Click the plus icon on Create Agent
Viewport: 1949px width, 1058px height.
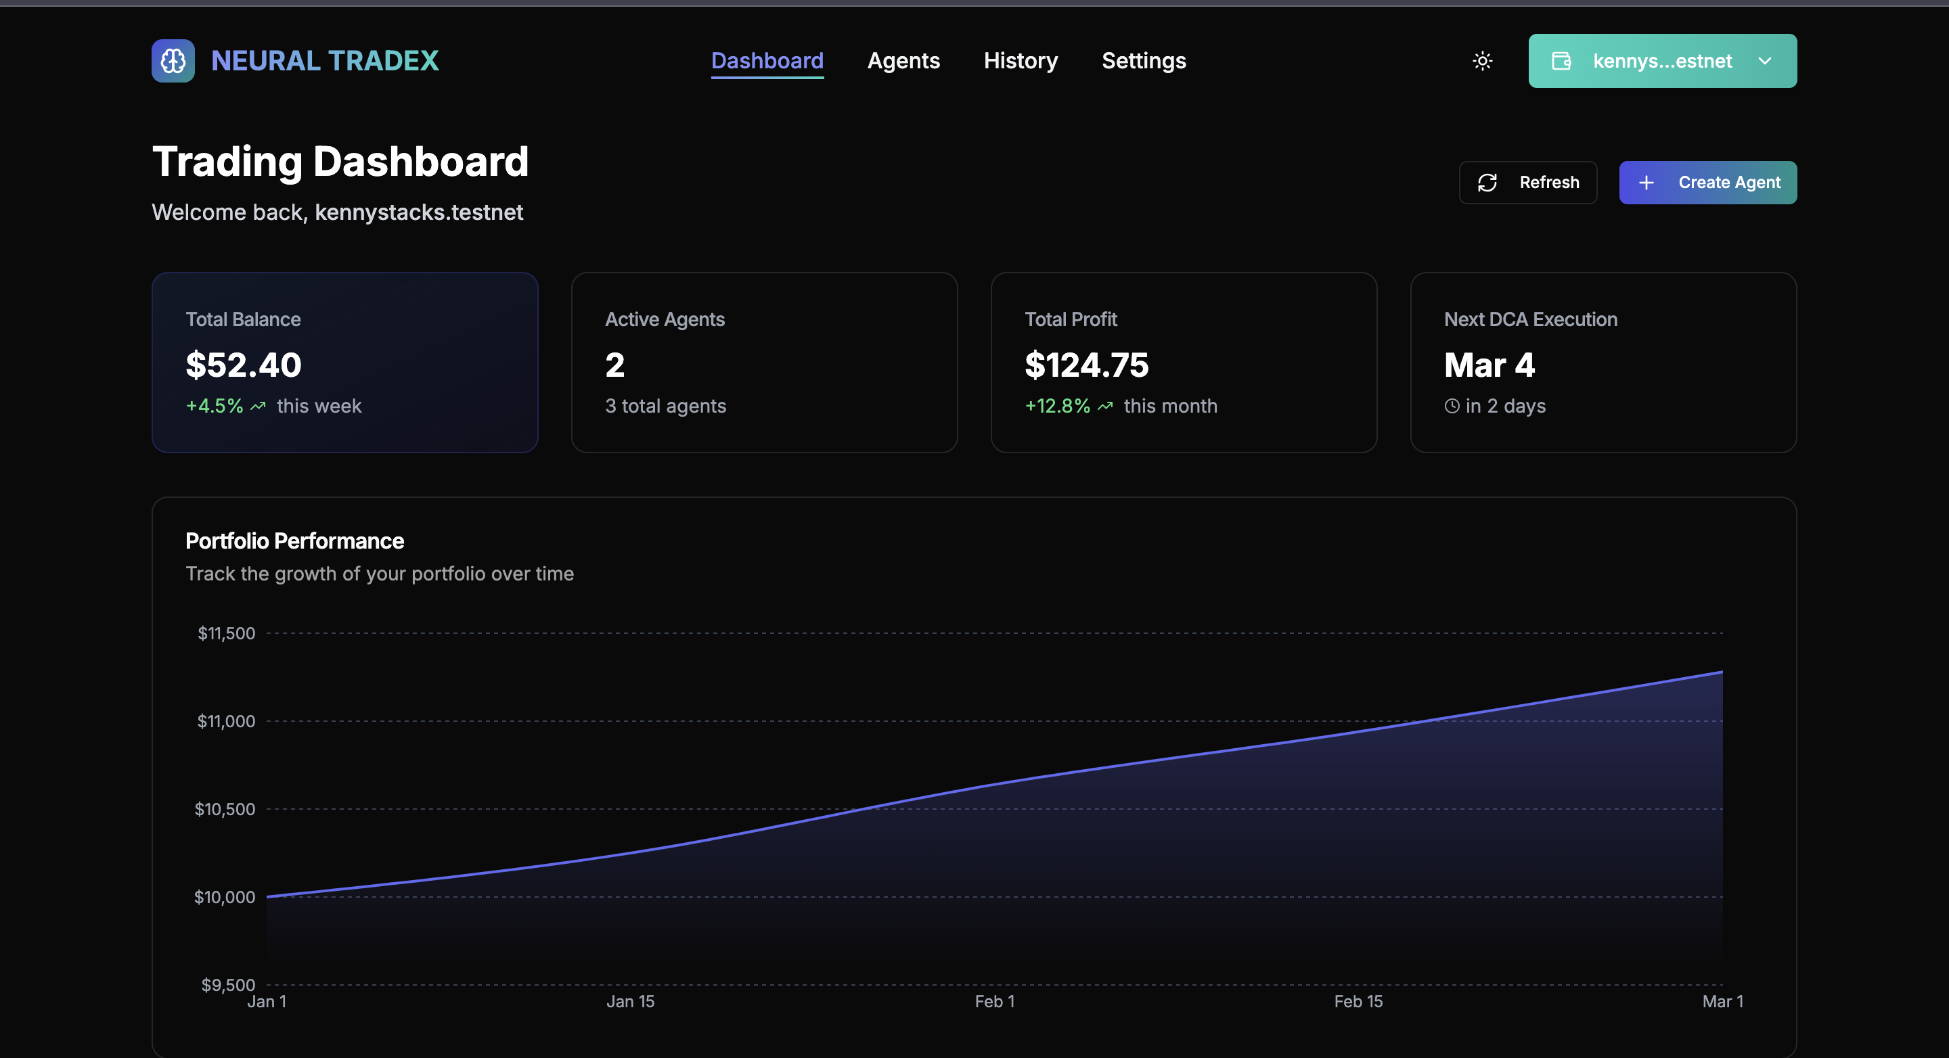[1646, 182]
